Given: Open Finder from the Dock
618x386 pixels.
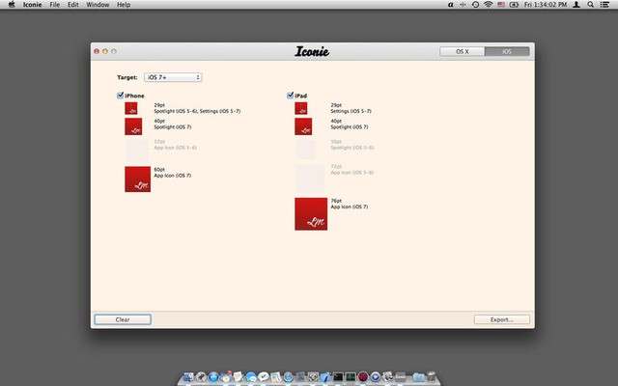Looking at the screenshot, I should tap(187, 376).
